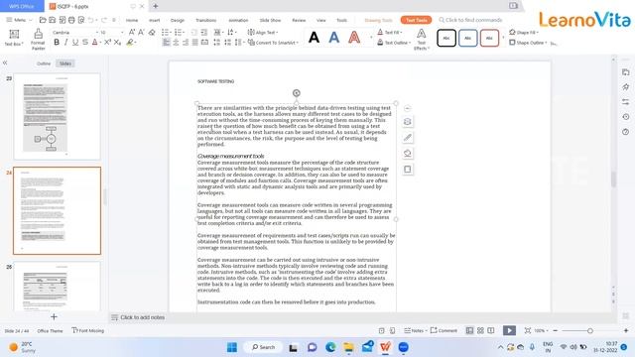
Task: Toggle Bold formatting
Action: coord(57,42)
